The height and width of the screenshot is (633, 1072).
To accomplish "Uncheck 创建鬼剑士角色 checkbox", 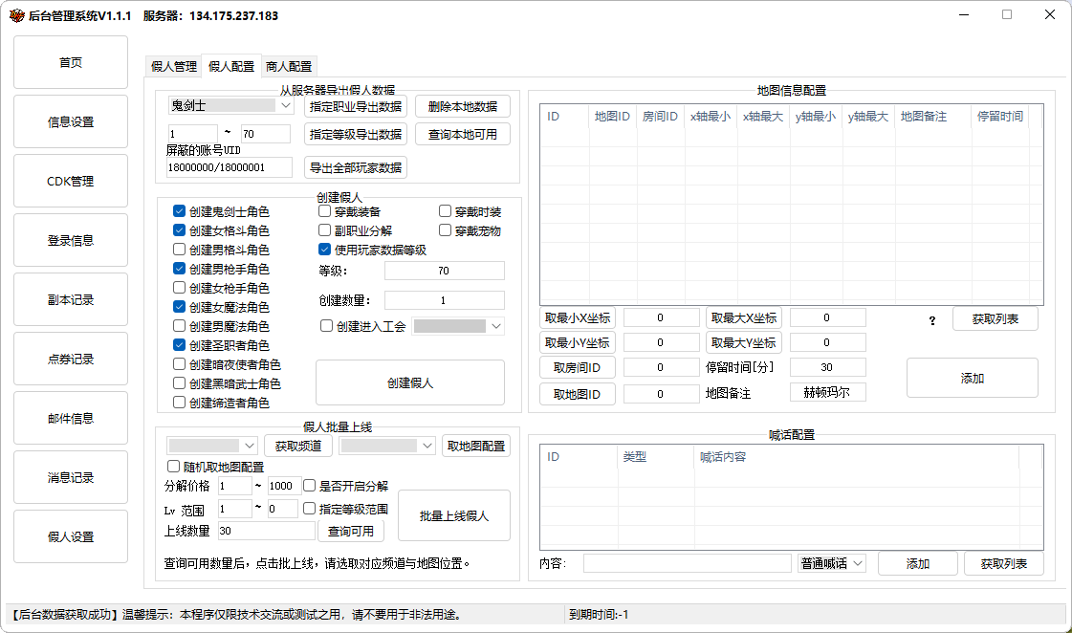I will point(180,211).
